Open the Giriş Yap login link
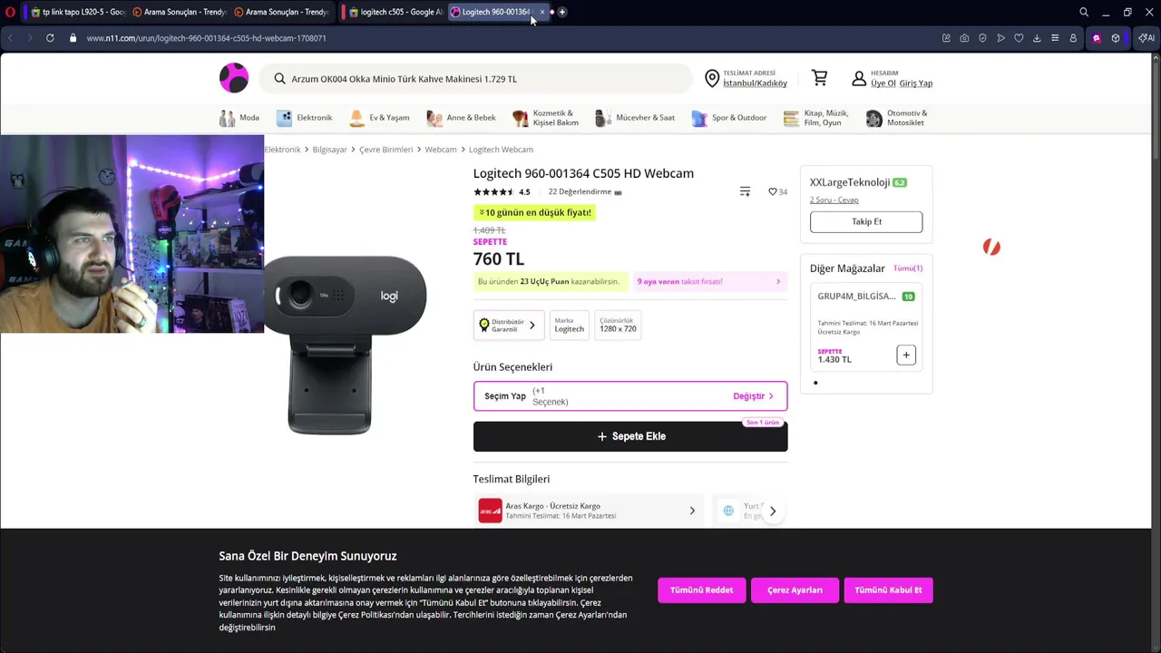1161x653 pixels. tap(916, 83)
